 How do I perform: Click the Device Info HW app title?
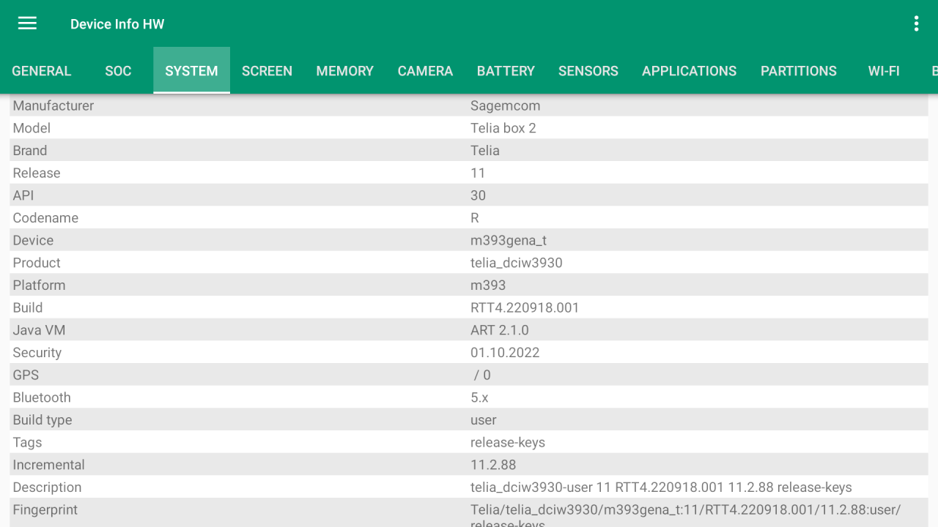(117, 23)
